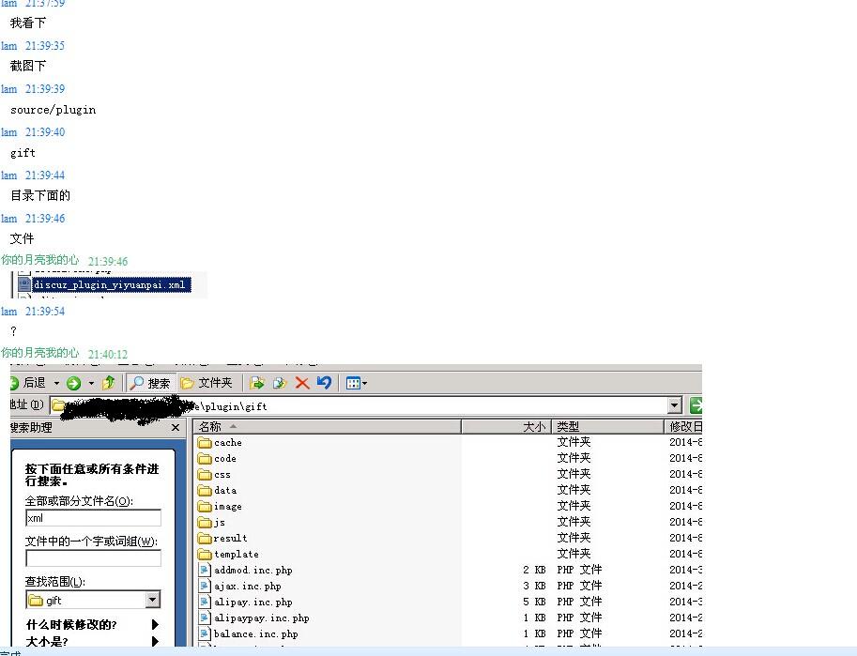857x656 pixels.
Task: Sort by the 类型 column header
Action: click(607, 426)
